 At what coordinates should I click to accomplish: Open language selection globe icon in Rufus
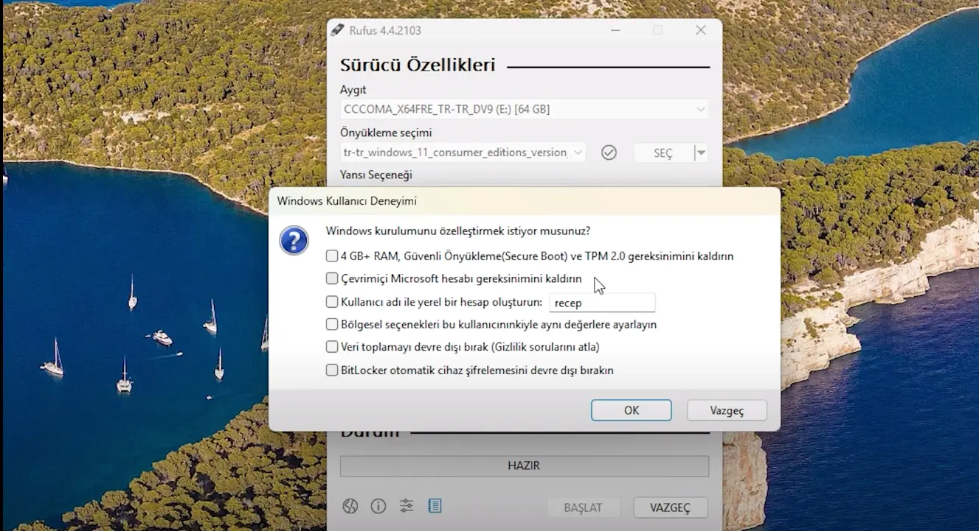tap(350, 506)
